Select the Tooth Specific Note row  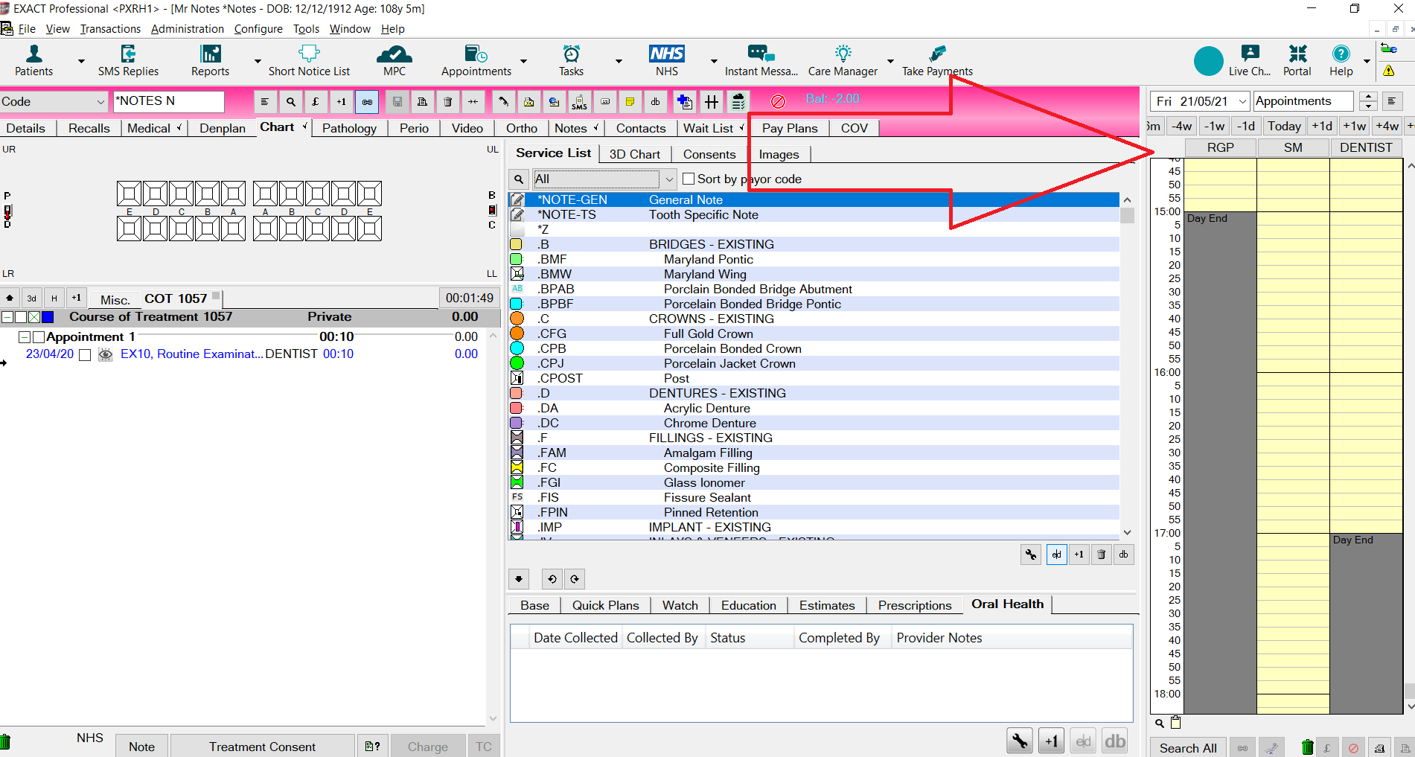814,214
